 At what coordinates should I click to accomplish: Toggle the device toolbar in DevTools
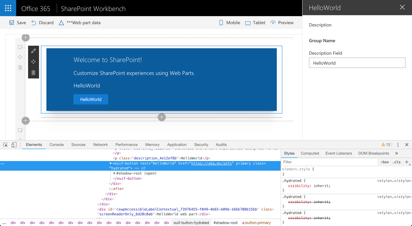coord(14,145)
